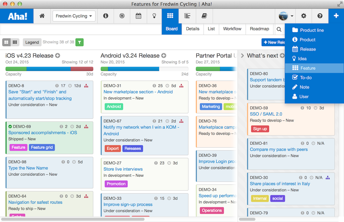Open the Ideas lightbulb icon
344x222 pixels.
coord(154,16)
